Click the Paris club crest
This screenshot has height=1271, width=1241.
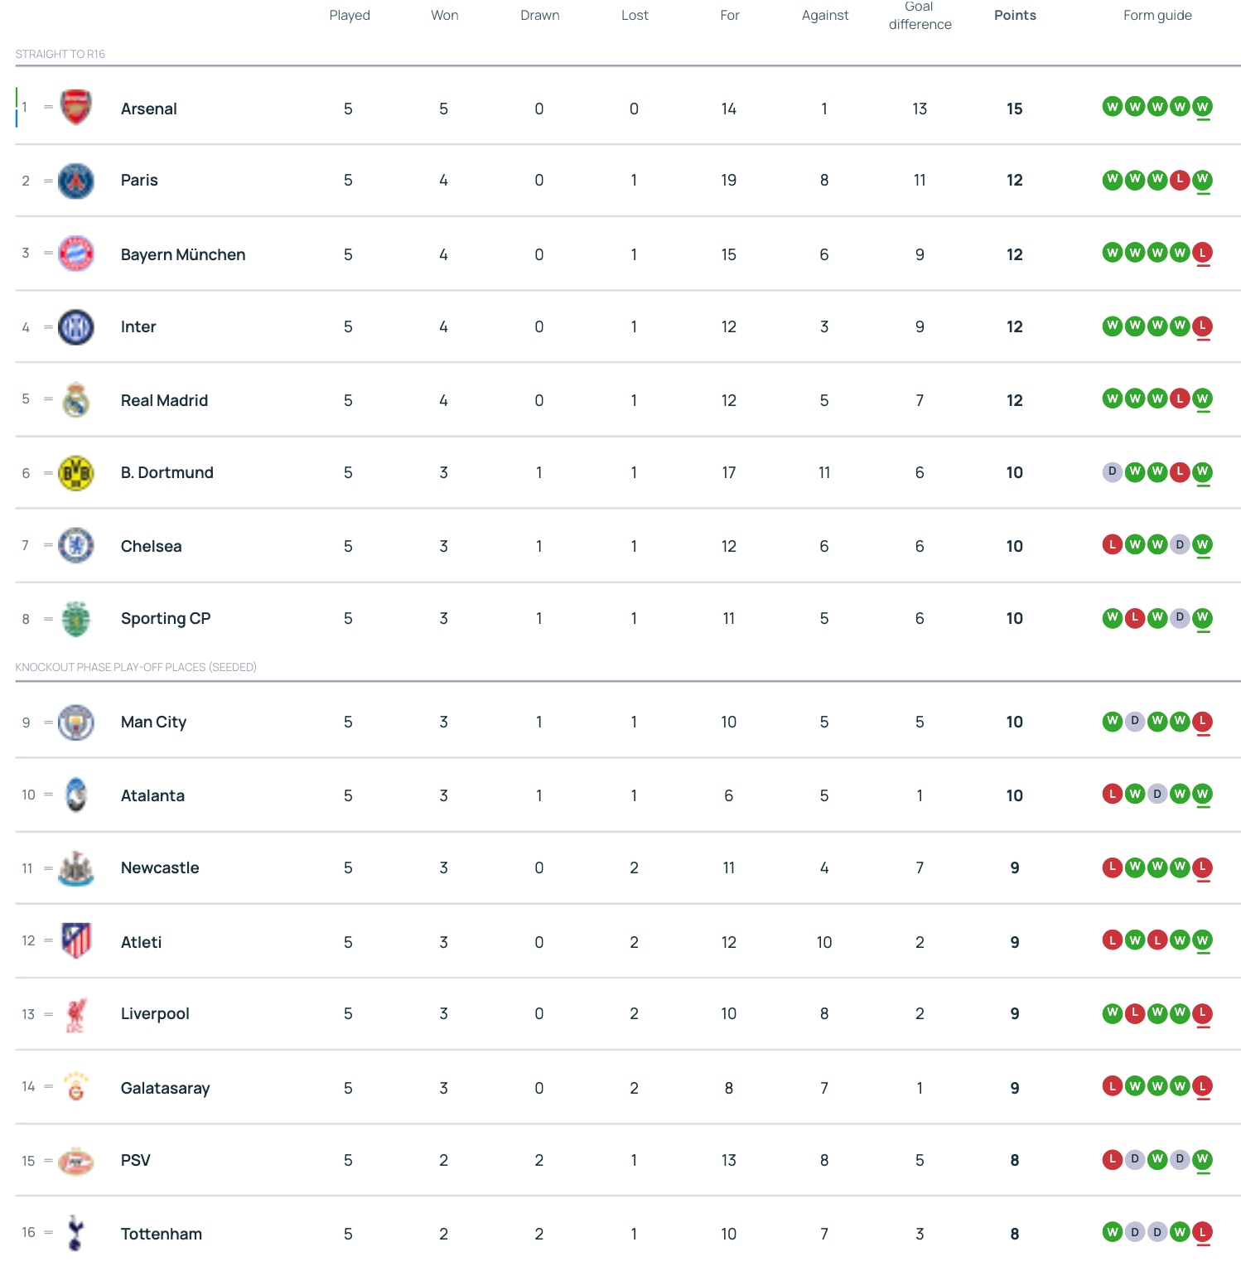[76, 181]
